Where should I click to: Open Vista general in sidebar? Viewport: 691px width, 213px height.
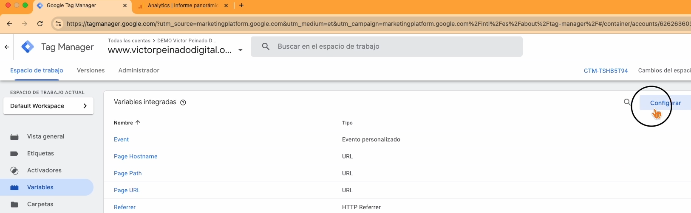tap(46, 137)
